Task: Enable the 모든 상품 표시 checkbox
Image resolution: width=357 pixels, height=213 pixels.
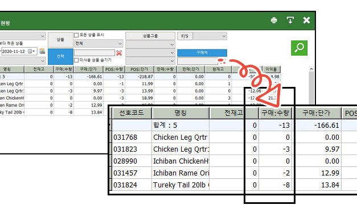Action: tap(76, 35)
